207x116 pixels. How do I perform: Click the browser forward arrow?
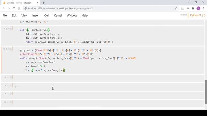coord(9,8)
